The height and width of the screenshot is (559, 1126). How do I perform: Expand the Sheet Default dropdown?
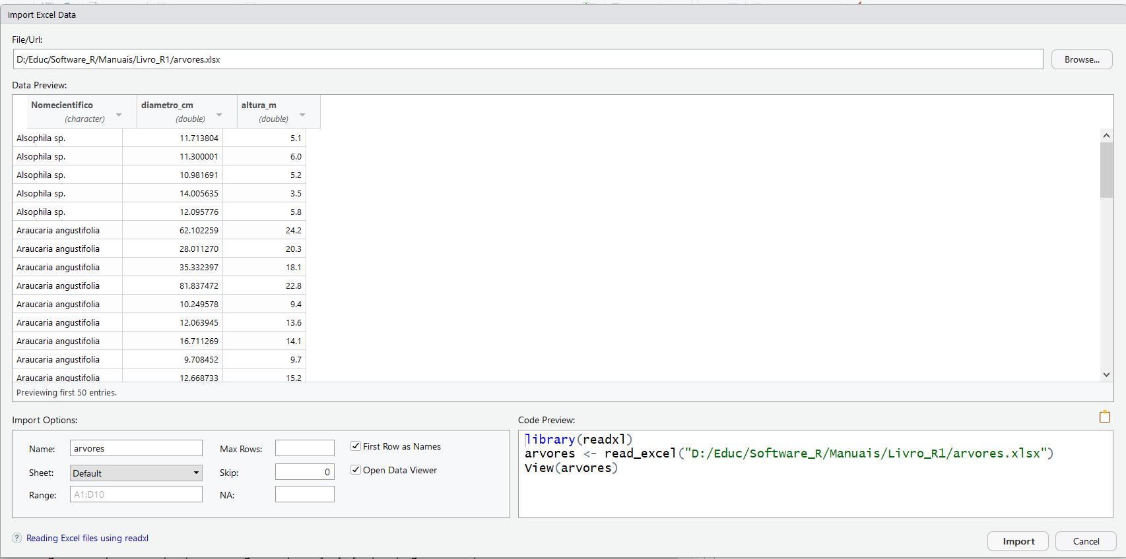(x=136, y=473)
